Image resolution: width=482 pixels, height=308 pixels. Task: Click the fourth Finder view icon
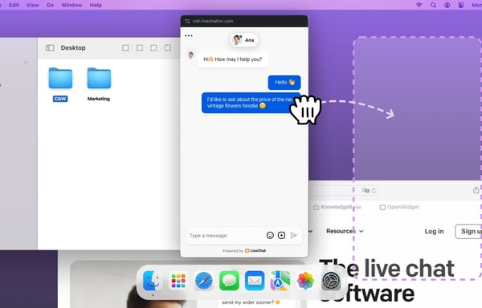coord(168,48)
